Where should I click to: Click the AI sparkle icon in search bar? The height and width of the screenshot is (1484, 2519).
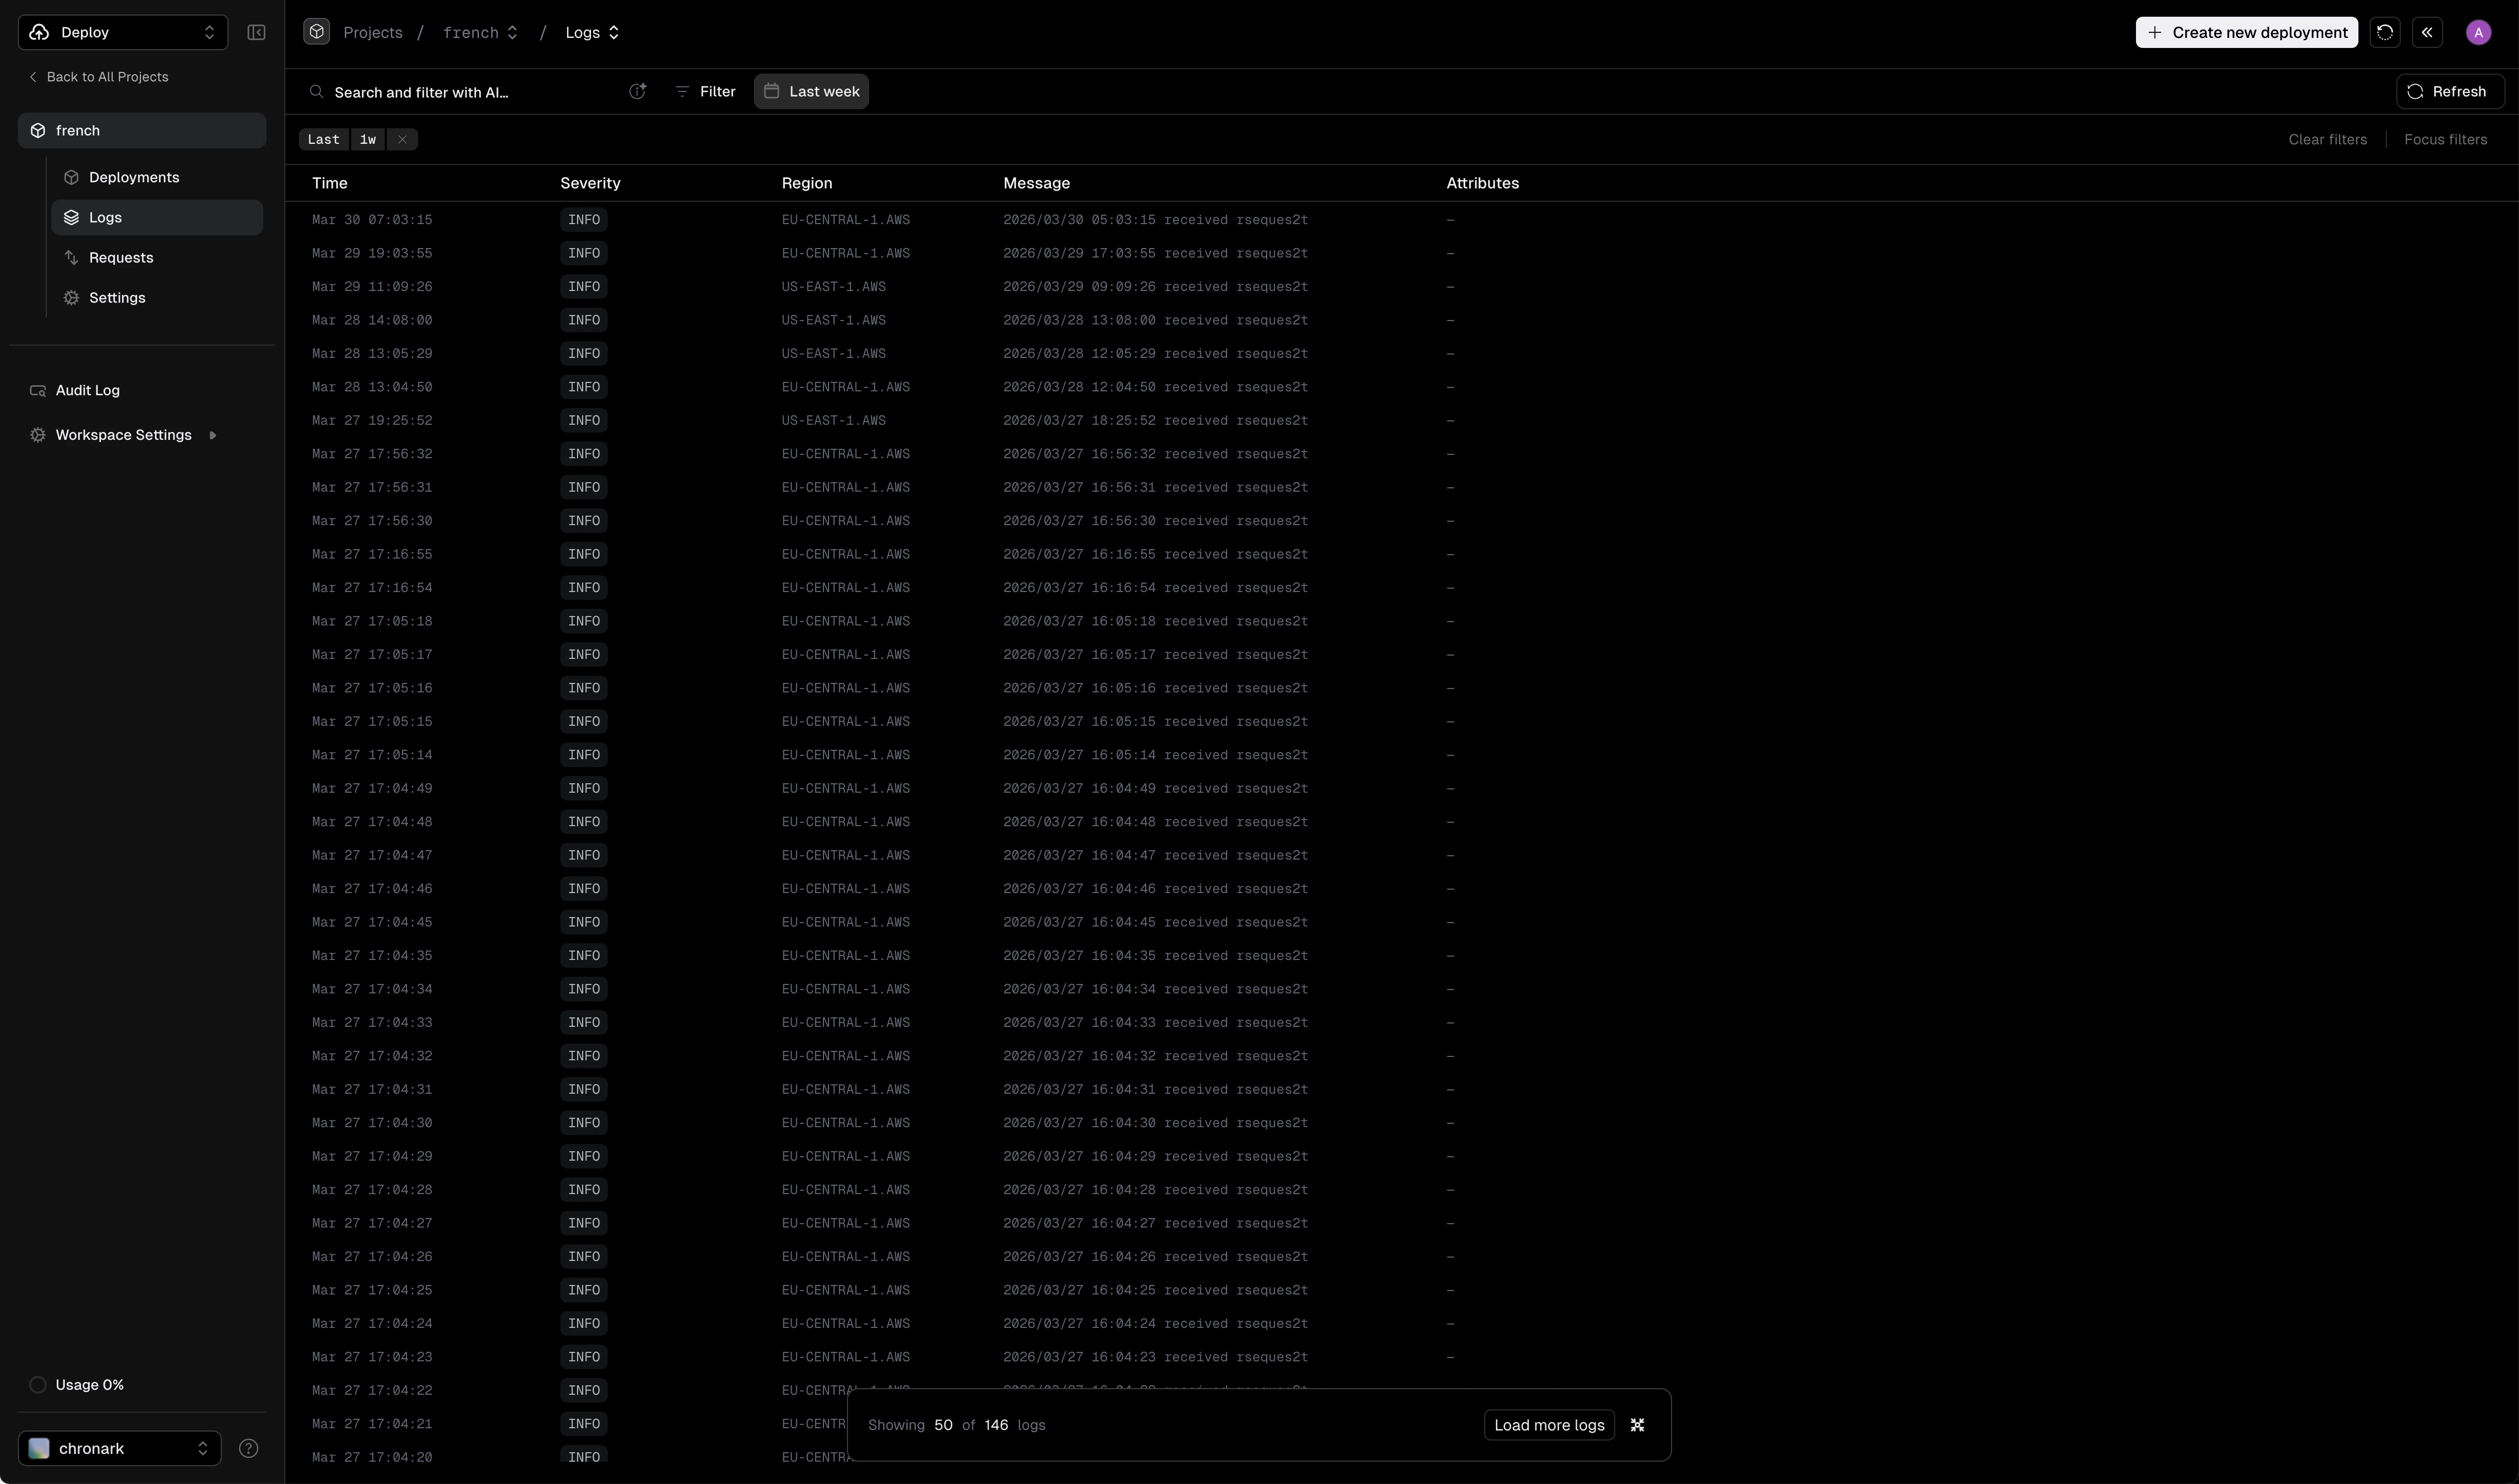pyautogui.click(x=638, y=91)
